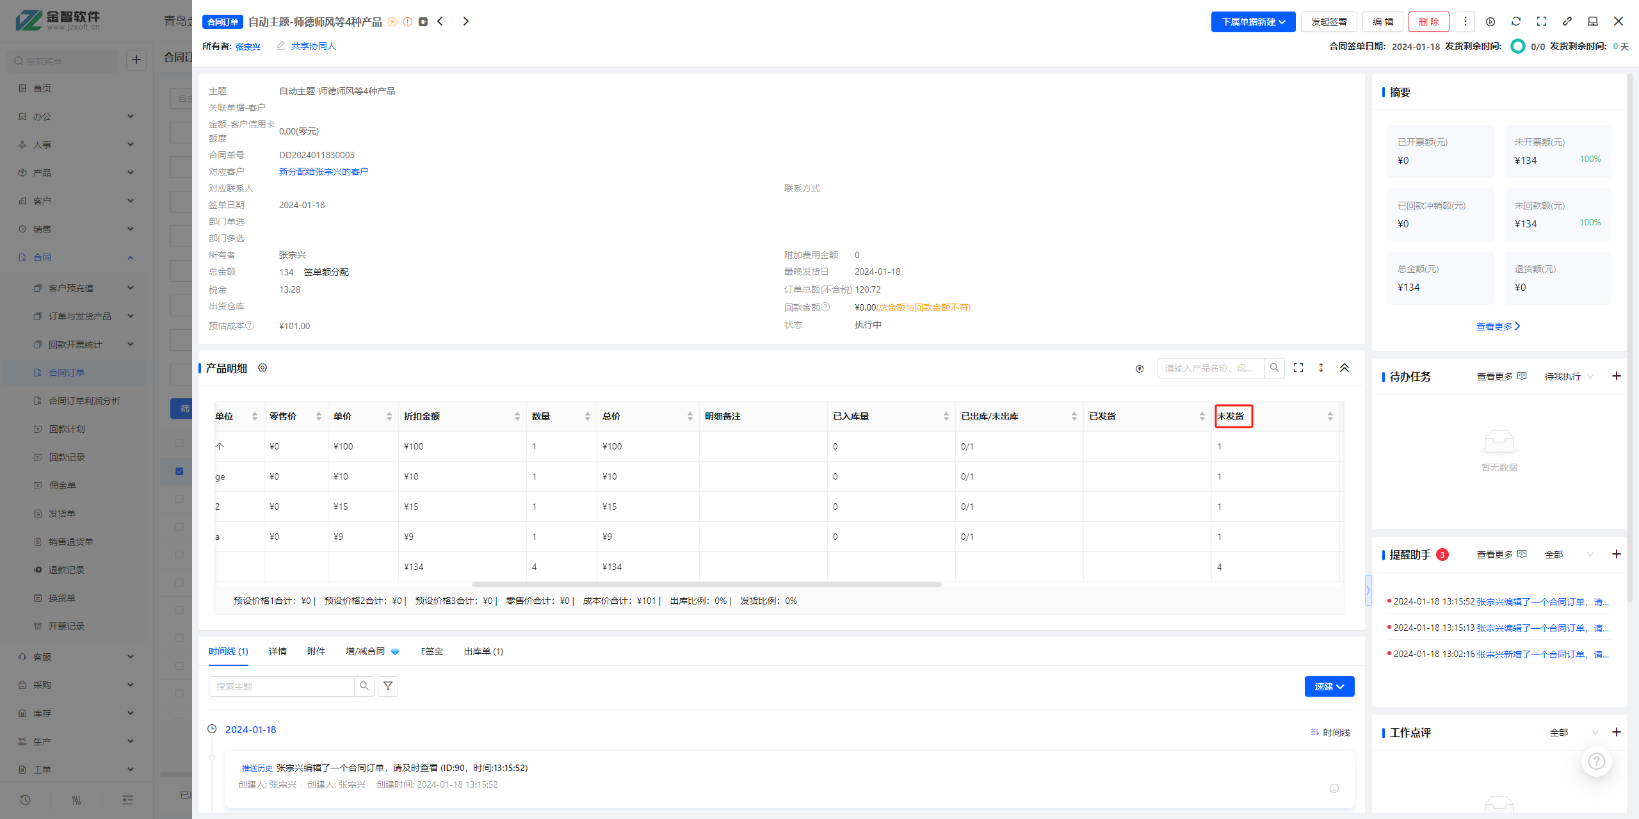The height and width of the screenshot is (819, 1639).
Task: Open the 速建 quick-create dropdown
Action: click(1329, 686)
